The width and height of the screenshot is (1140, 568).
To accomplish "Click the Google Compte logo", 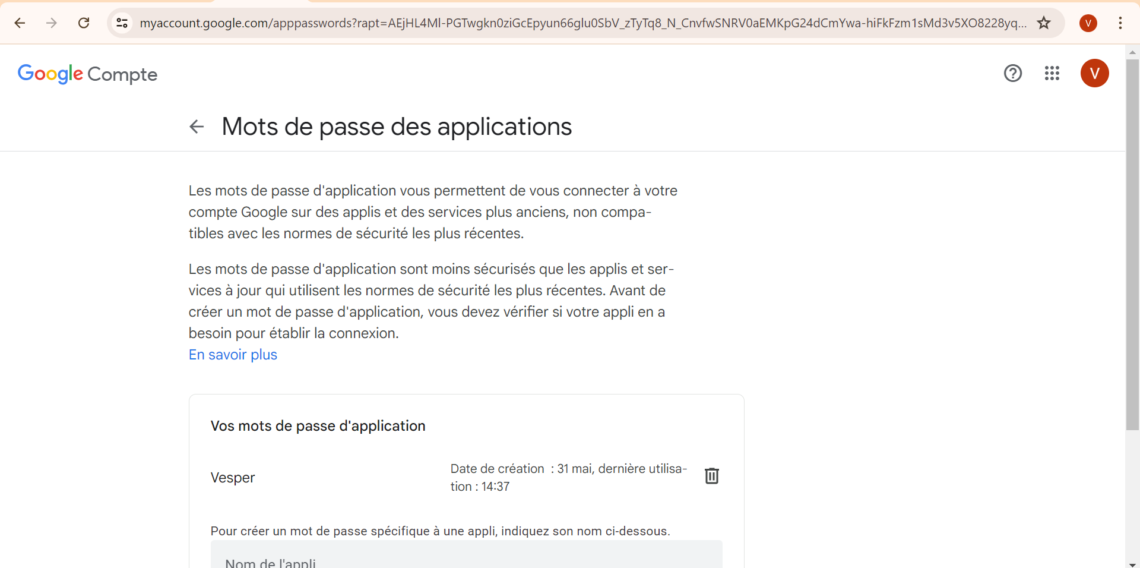I will [87, 74].
